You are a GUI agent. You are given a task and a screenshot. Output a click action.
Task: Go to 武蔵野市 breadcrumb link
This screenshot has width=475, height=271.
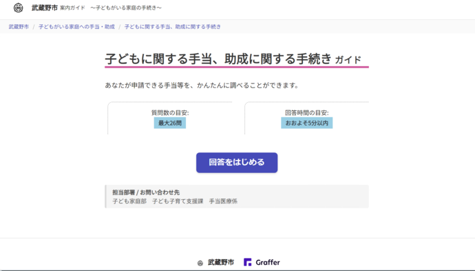tap(19, 27)
